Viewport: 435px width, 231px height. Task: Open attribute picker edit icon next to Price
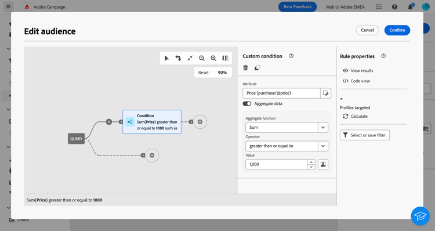tap(326, 93)
